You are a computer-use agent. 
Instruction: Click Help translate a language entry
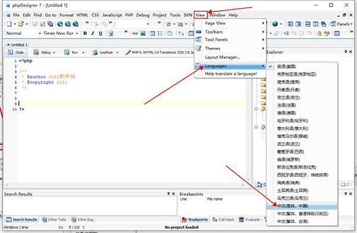[230, 74]
